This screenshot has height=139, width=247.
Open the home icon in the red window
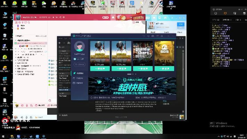113,17
